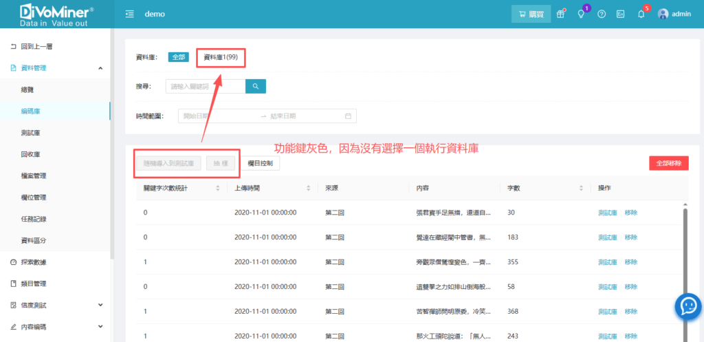Viewport: 704px width, 342px height.
Task: Expand the 信度測試 sidebar section
Action: [x=100, y=305]
